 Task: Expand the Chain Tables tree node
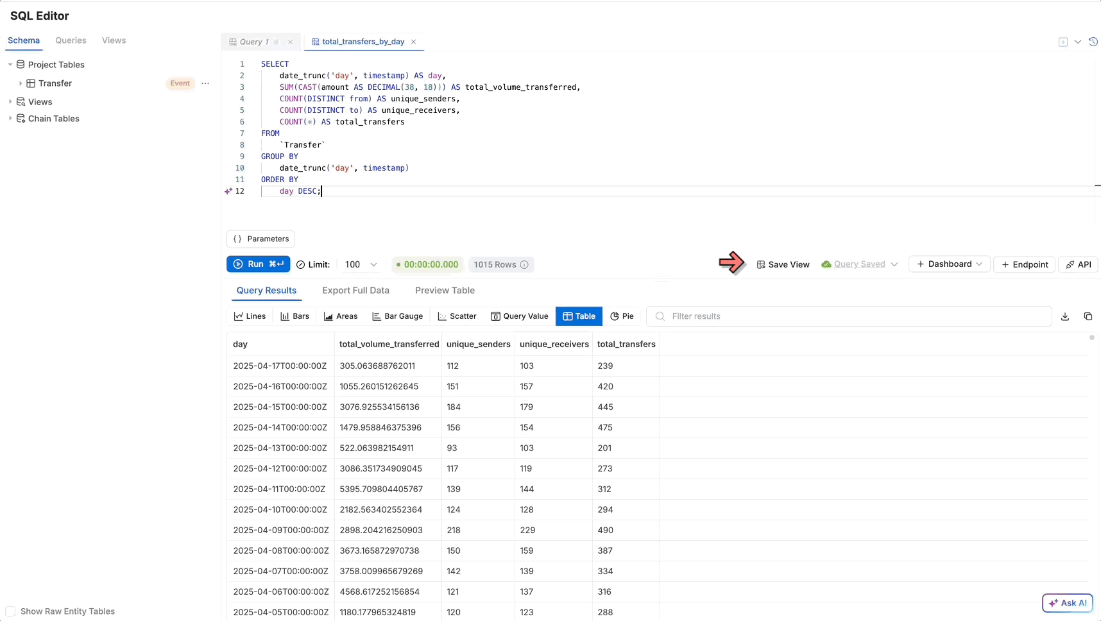pos(10,119)
